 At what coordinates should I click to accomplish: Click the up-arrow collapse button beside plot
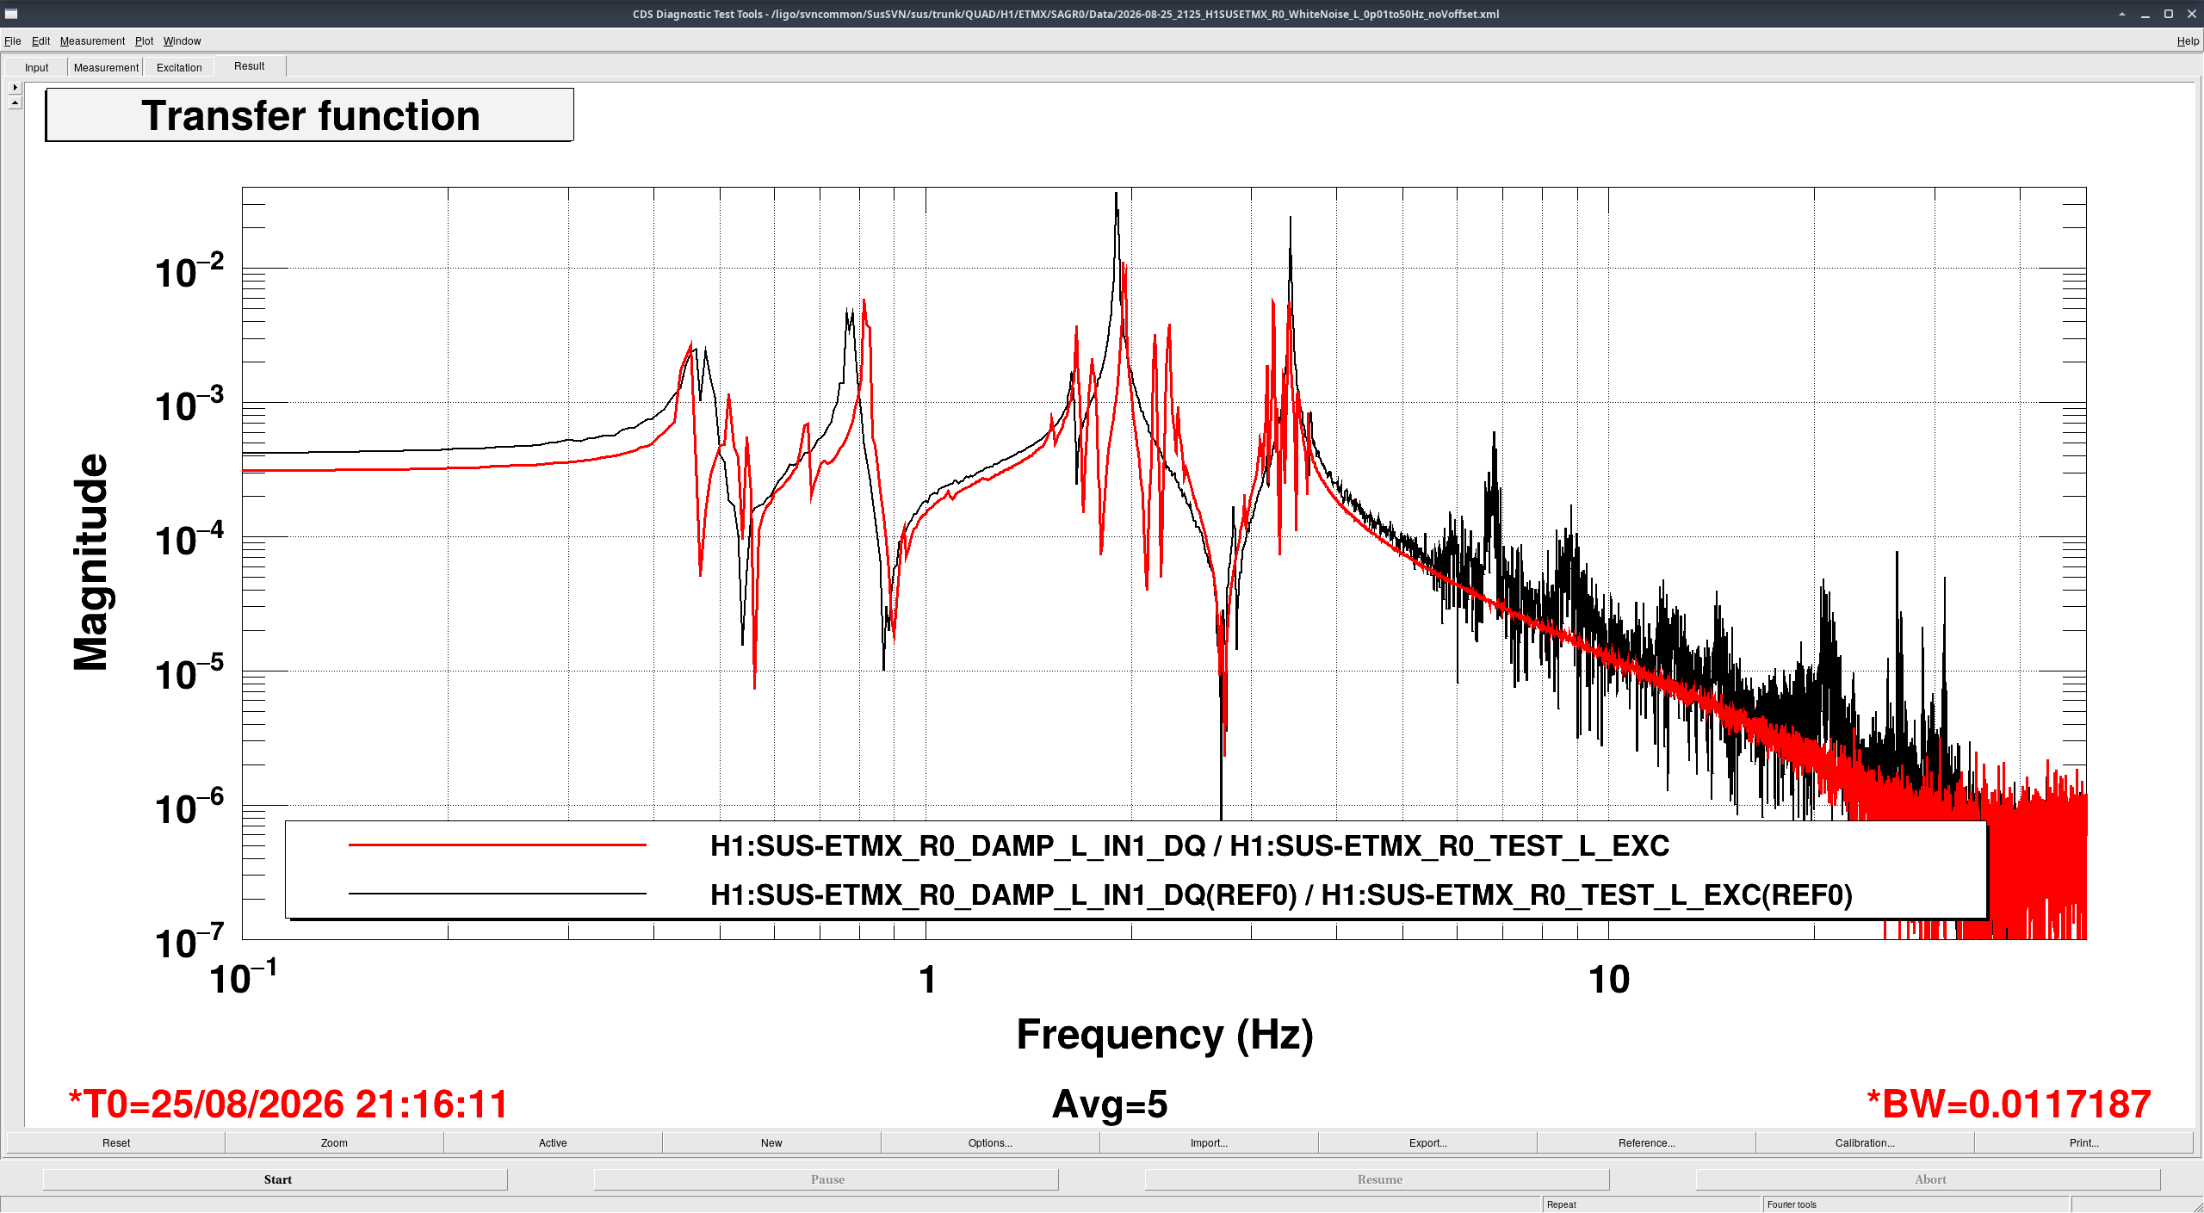coord(15,102)
